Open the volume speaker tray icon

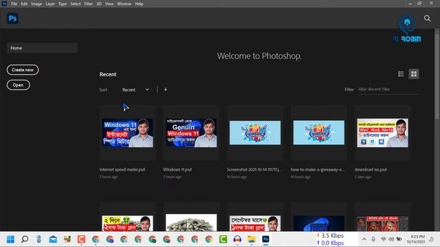click(x=391, y=239)
